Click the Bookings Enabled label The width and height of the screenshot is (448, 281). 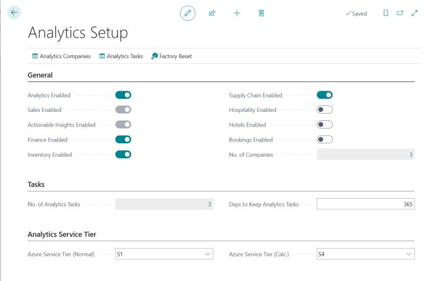[x=251, y=140]
